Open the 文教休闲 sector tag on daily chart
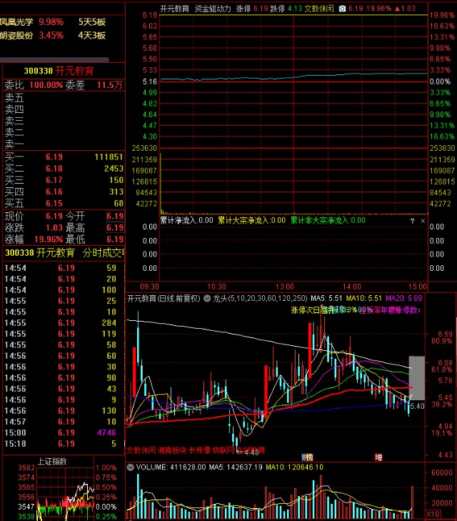 [x=141, y=450]
